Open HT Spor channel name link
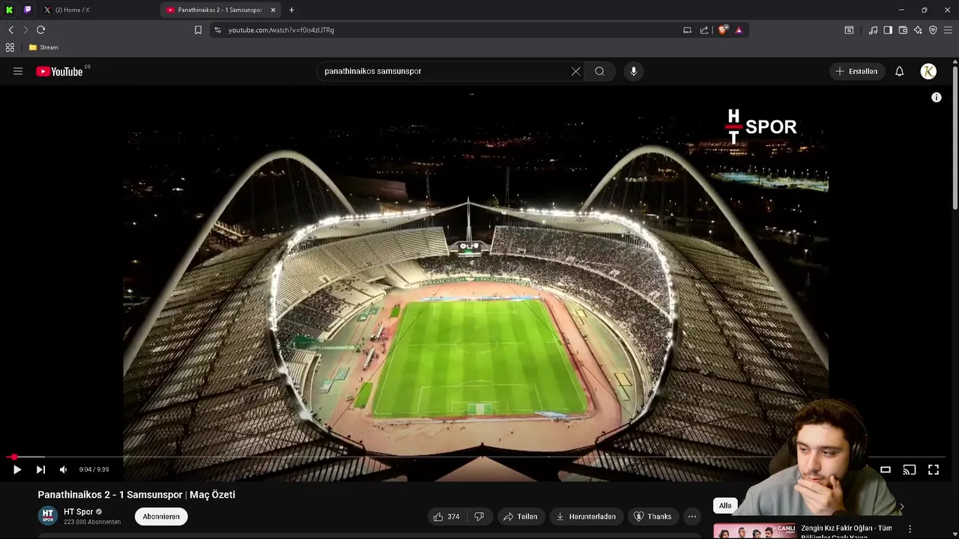959x539 pixels. pyautogui.click(x=79, y=512)
